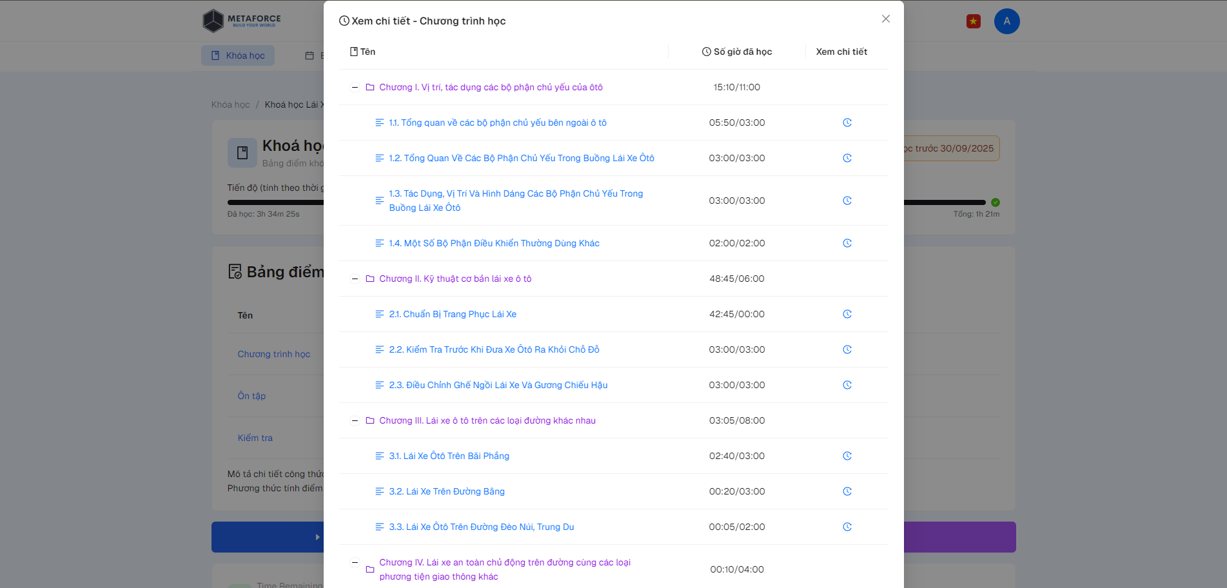1227x588 pixels.
Task: Collapse Chương III section
Action: click(x=355, y=420)
